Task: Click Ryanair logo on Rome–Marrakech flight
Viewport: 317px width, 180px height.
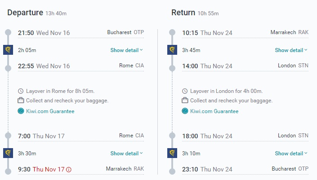Action: pyautogui.click(x=8, y=153)
